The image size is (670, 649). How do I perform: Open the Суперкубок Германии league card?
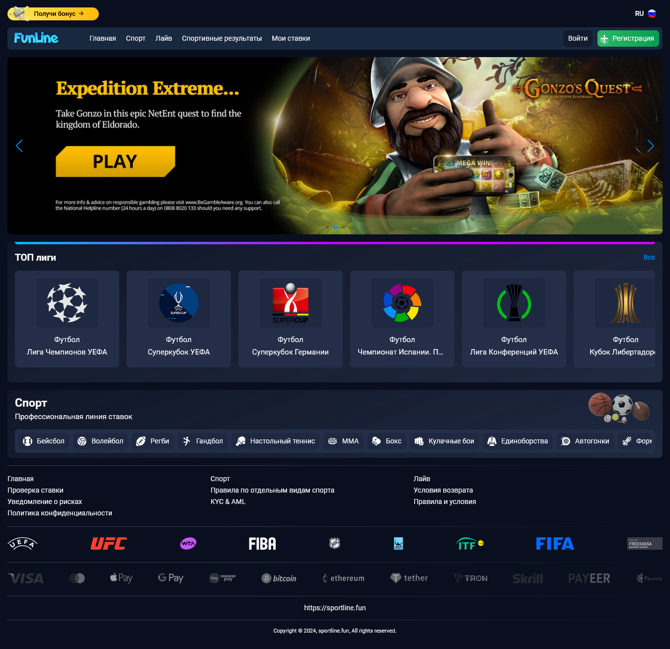pyautogui.click(x=291, y=319)
